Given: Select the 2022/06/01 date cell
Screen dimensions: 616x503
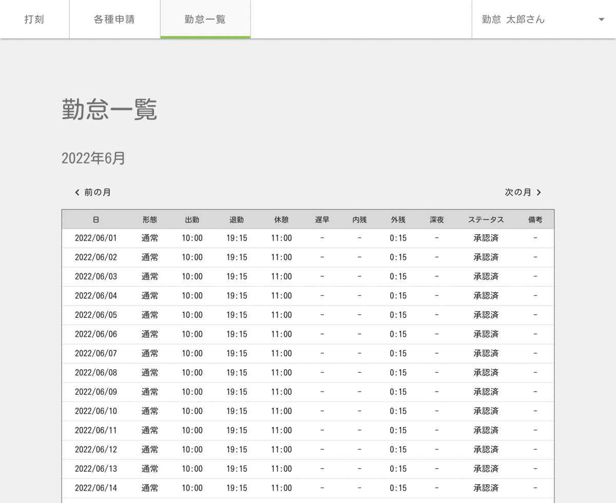Looking at the screenshot, I should tap(96, 238).
